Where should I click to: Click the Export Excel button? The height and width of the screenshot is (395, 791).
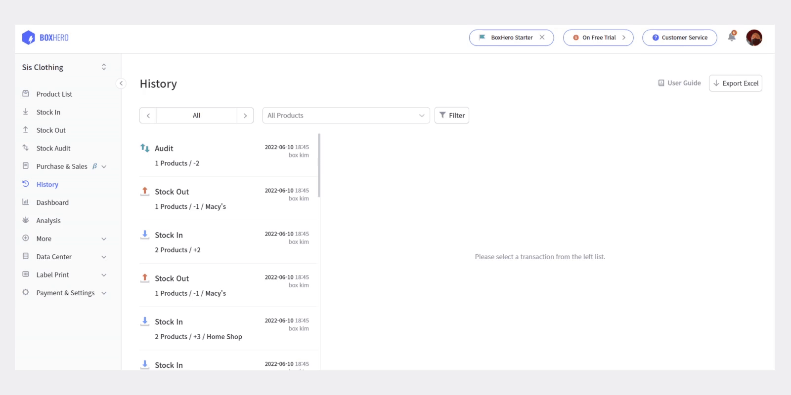pos(735,83)
